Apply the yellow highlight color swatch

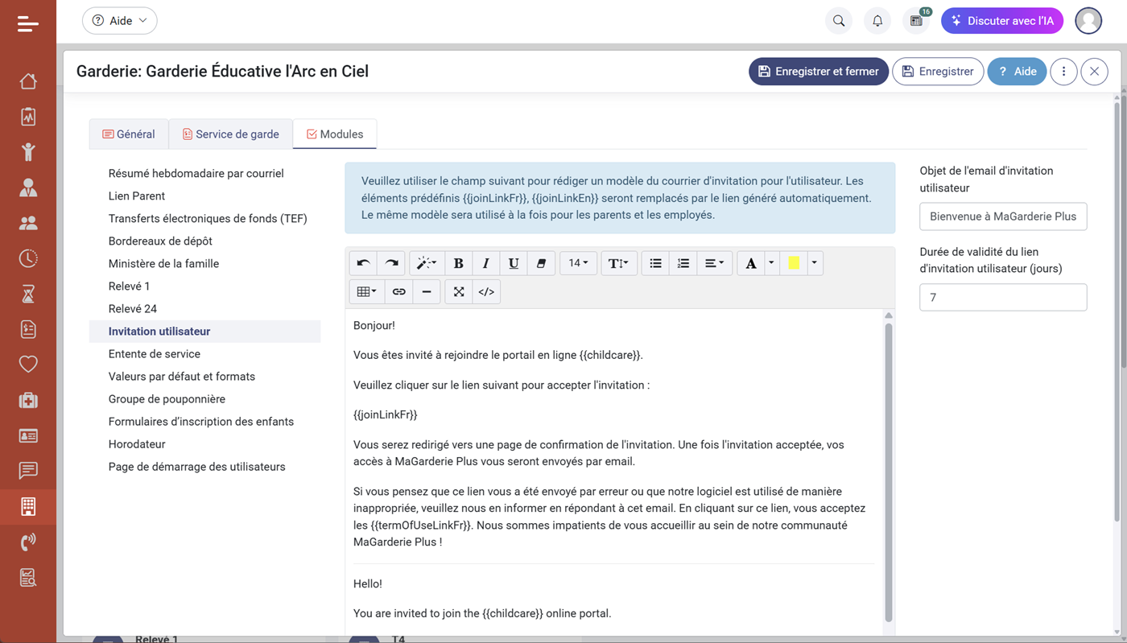click(x=794, y=263)
